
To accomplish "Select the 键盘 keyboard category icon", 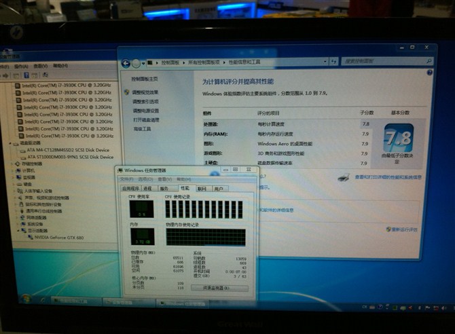I will point(20,184).
